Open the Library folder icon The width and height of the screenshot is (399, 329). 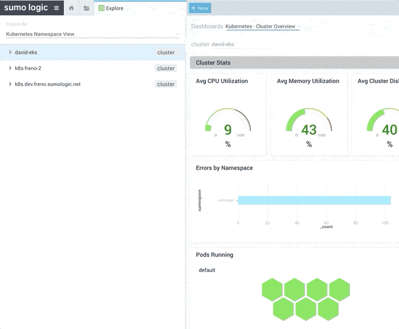tap(87, 8)
